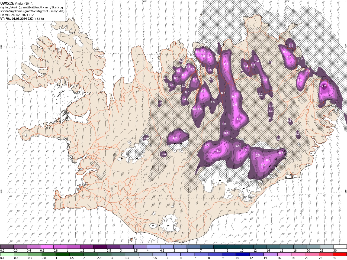Screen dimensions: 347x260
Task: Click lower legend swatch between 3 and 3.5
Action: pos(118,254)
